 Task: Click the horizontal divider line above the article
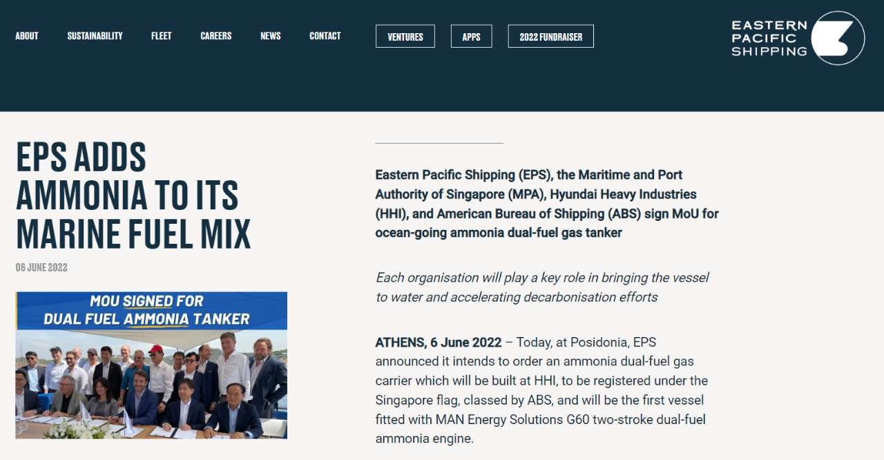click(439, 143)
